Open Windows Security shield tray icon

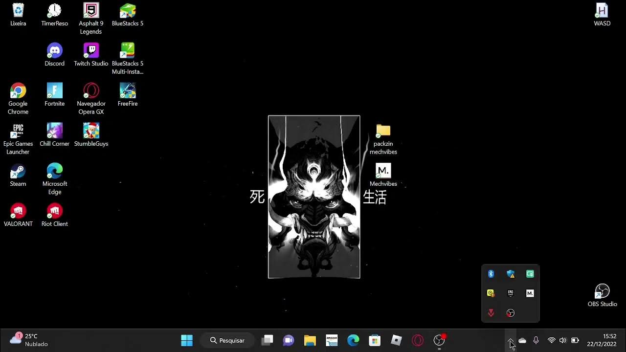pyautogui.click(x=511, y=274)
